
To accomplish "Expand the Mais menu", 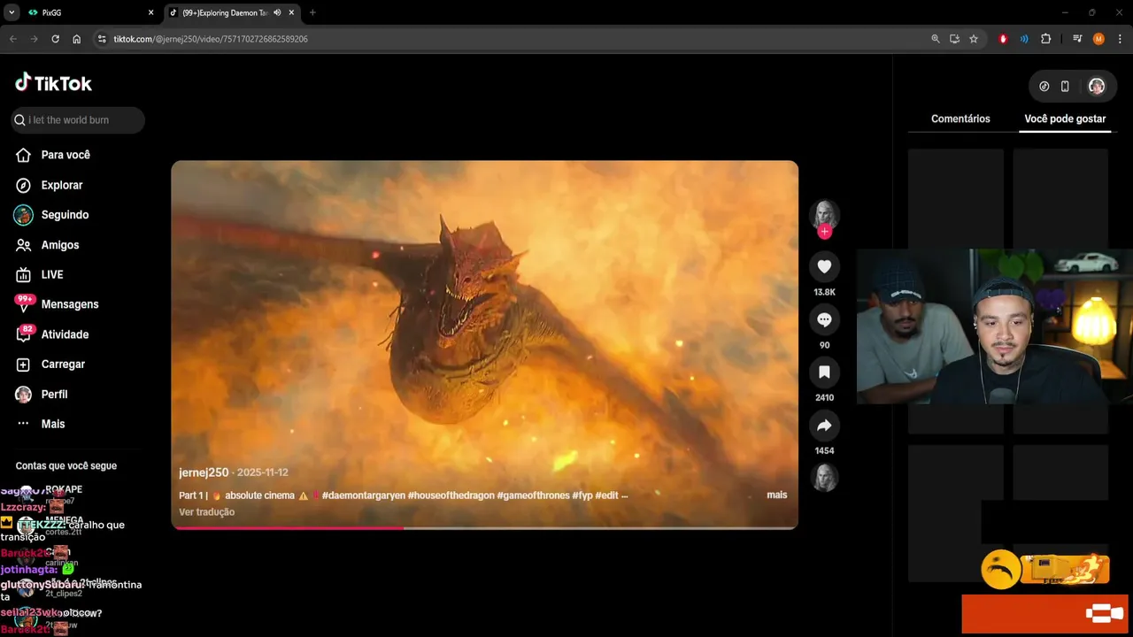I will pos(41,424).
